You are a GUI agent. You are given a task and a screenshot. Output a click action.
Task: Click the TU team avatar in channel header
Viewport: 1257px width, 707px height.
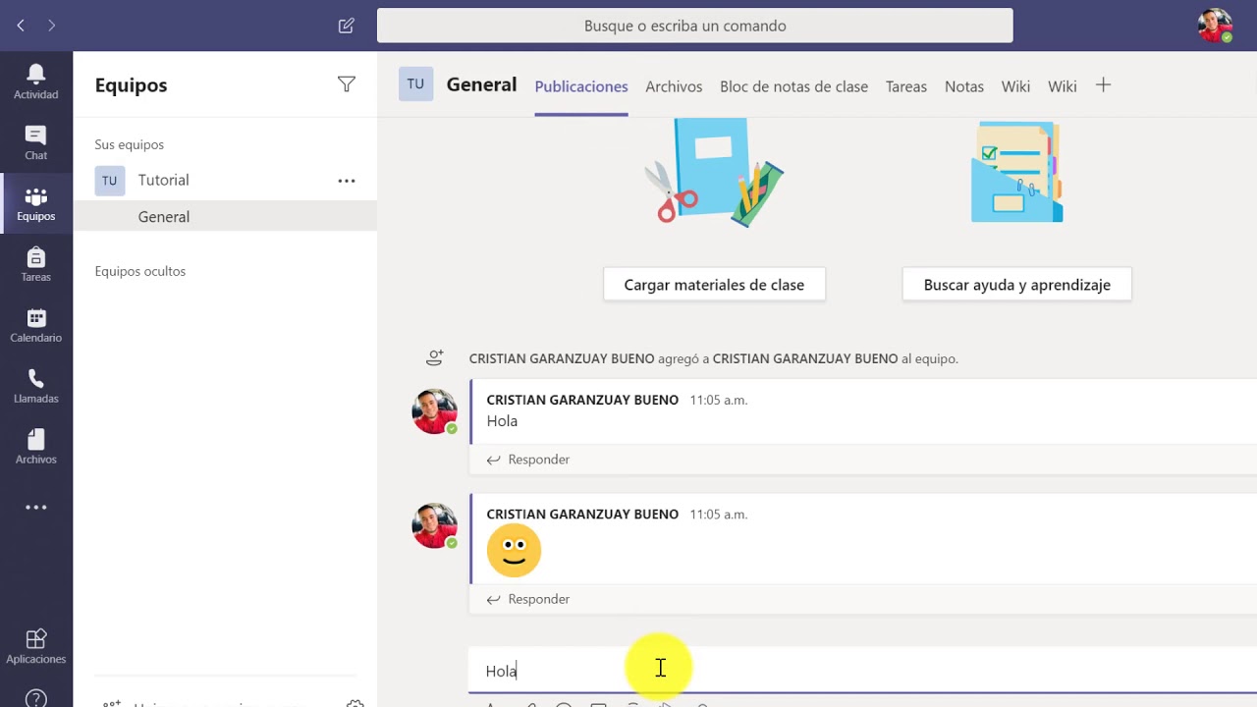pos(415,84)
